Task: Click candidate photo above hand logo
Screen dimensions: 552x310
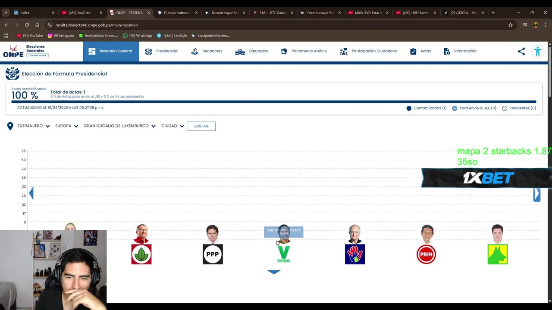Action: [355, 234]
